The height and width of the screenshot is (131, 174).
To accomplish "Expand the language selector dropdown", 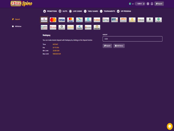I will [x=131, y=4].
